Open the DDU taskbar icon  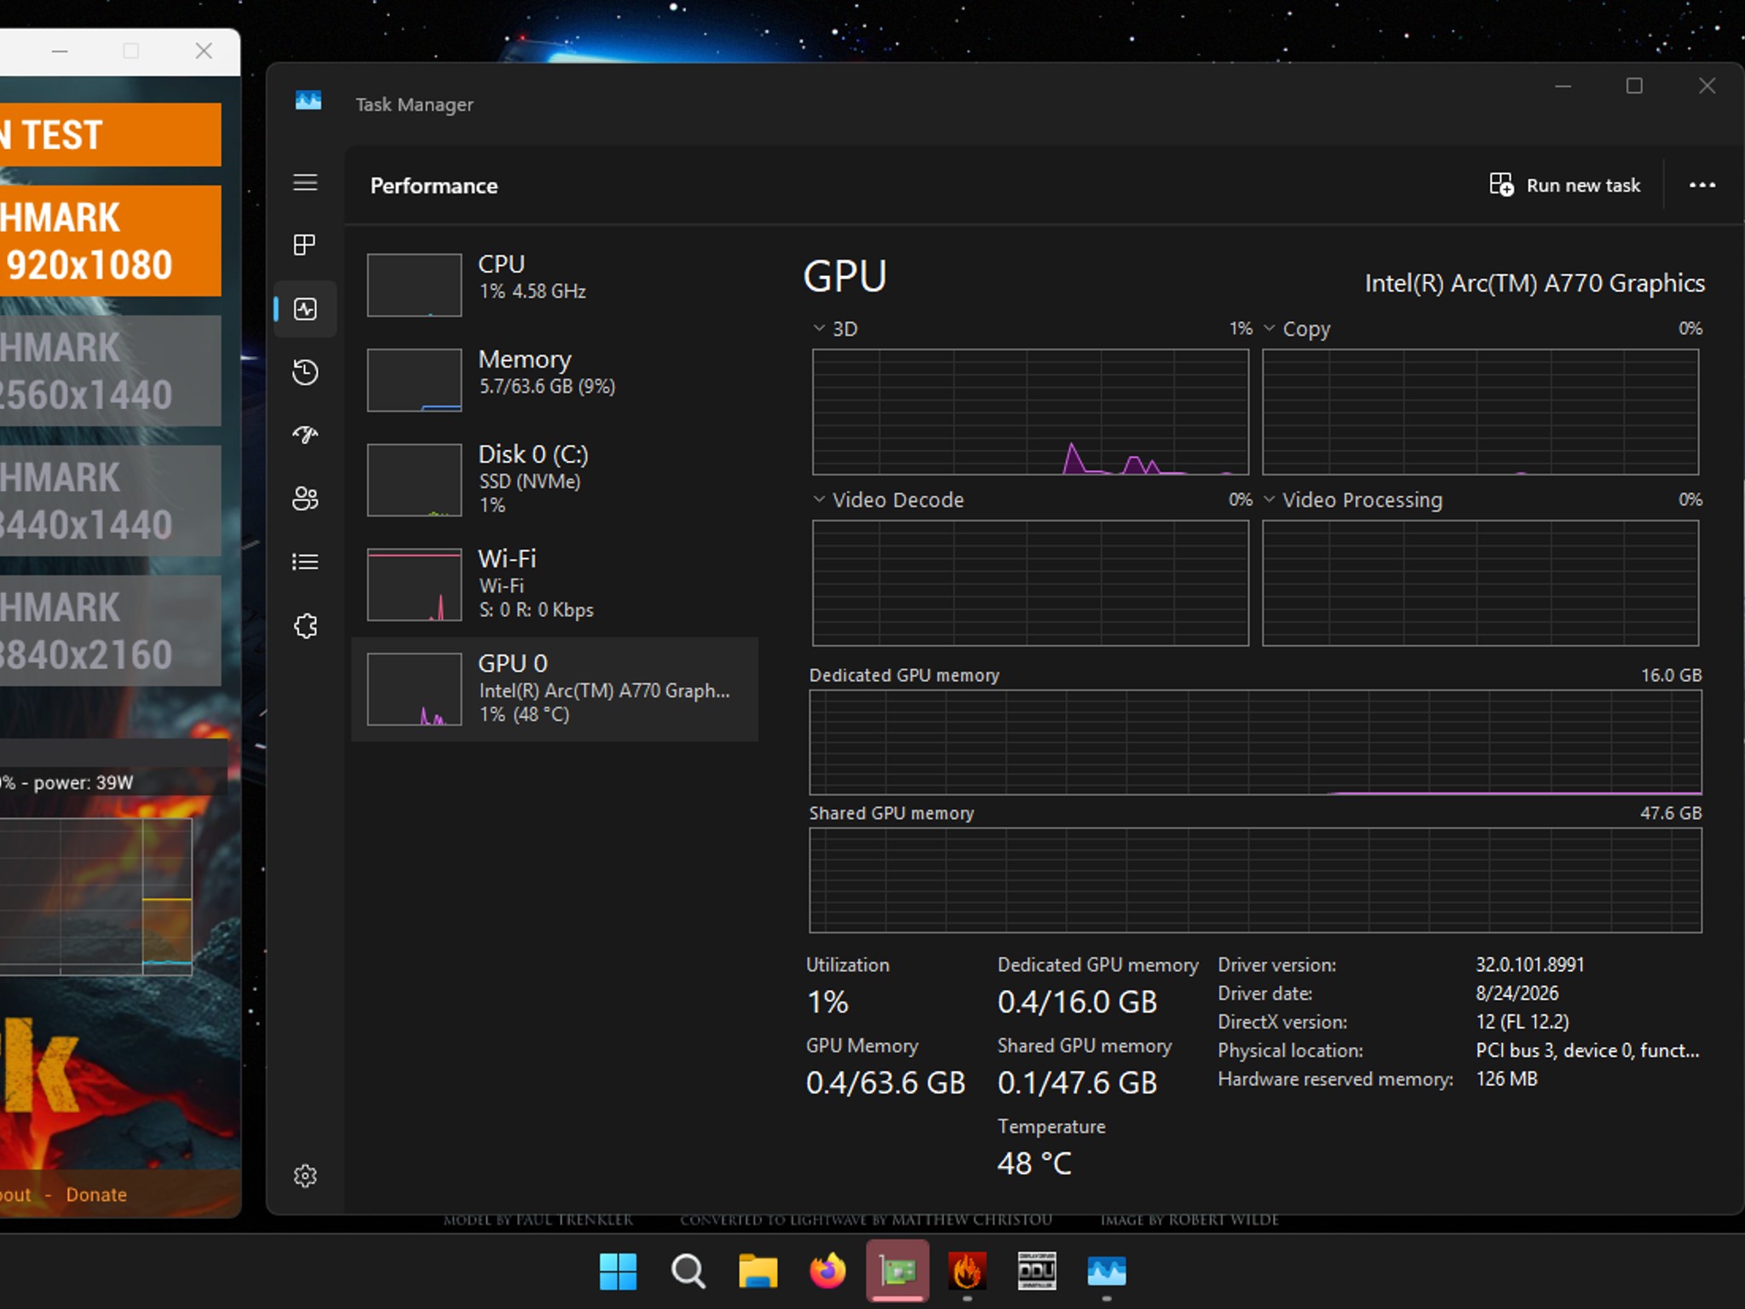[1037, 1272]
